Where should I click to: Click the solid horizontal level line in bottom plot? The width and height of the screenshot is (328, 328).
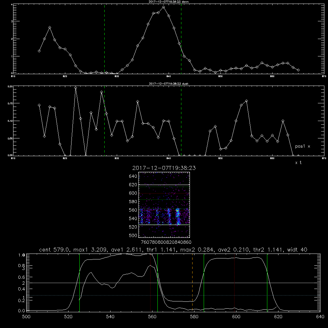(173, 283)
